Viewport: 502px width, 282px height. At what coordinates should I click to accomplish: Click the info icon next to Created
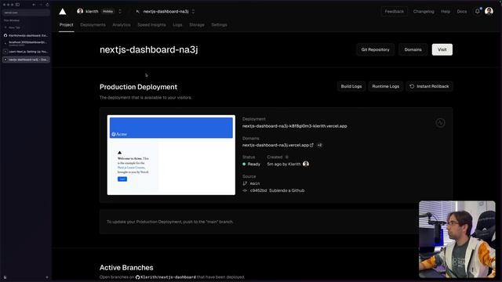coord(287,157)
